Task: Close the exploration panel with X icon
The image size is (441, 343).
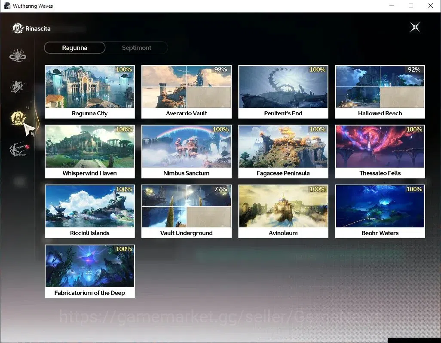Action: [x=415, y=27]
